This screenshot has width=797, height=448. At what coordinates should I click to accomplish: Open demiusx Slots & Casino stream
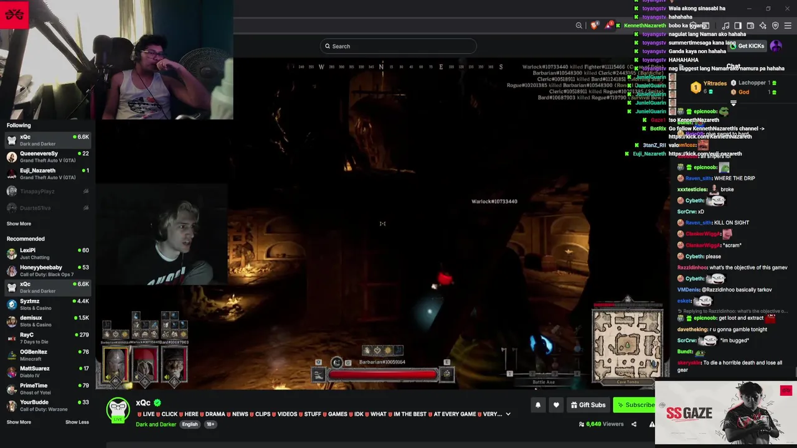click(47, 321)
